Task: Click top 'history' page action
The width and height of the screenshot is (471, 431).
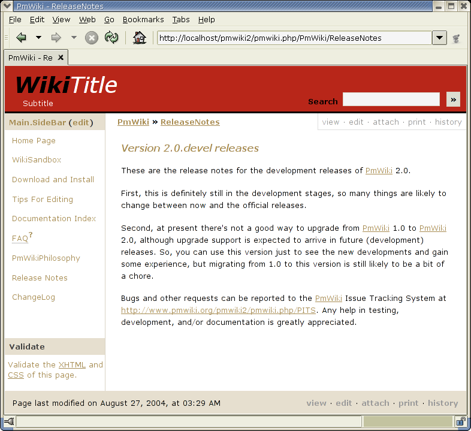Action: 448,122
